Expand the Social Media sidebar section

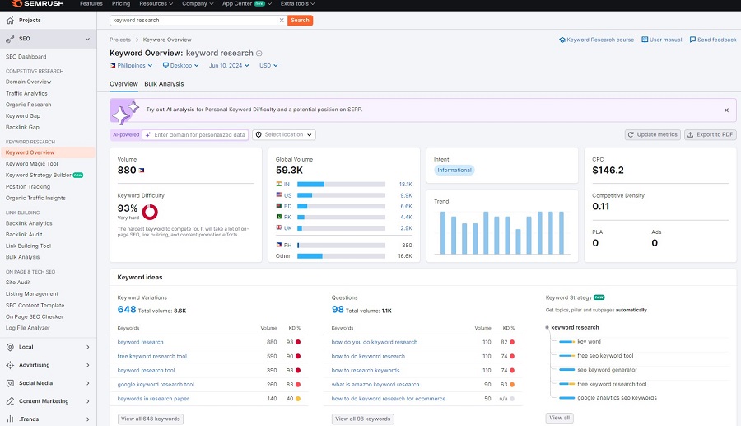[88, 383]
